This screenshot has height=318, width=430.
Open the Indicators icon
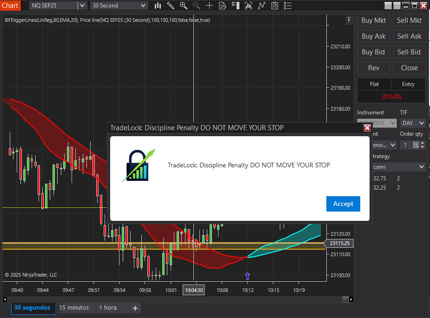pos(262,6)
